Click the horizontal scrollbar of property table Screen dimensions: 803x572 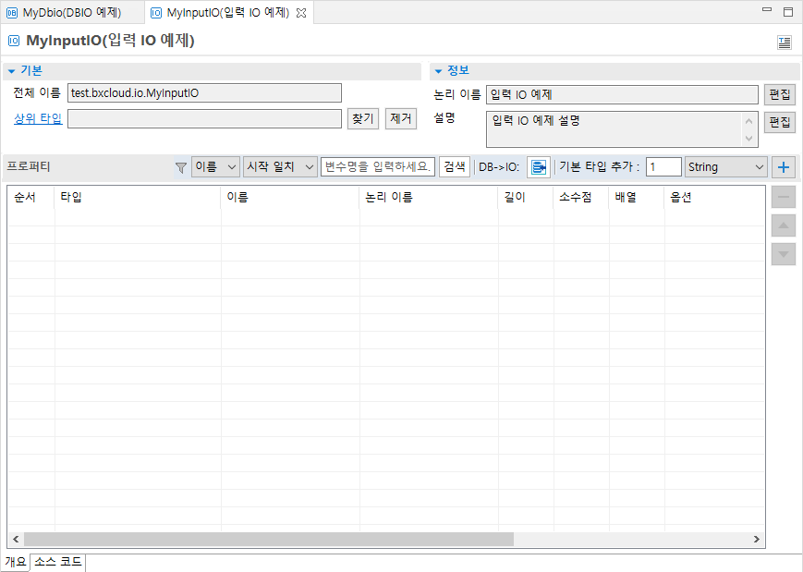[x=268, y=539]
